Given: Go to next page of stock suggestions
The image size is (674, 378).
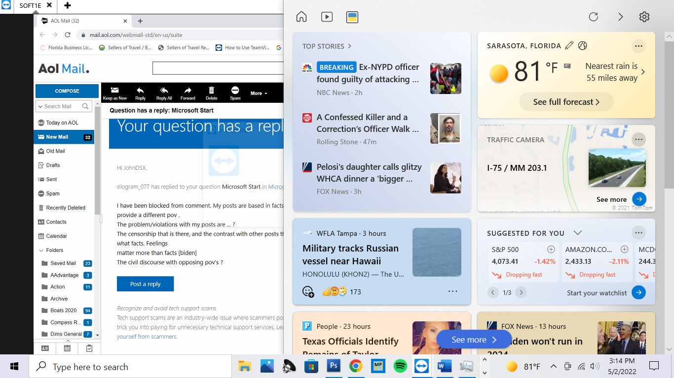Looking at the screenshot, I should (x=521, y=292).
